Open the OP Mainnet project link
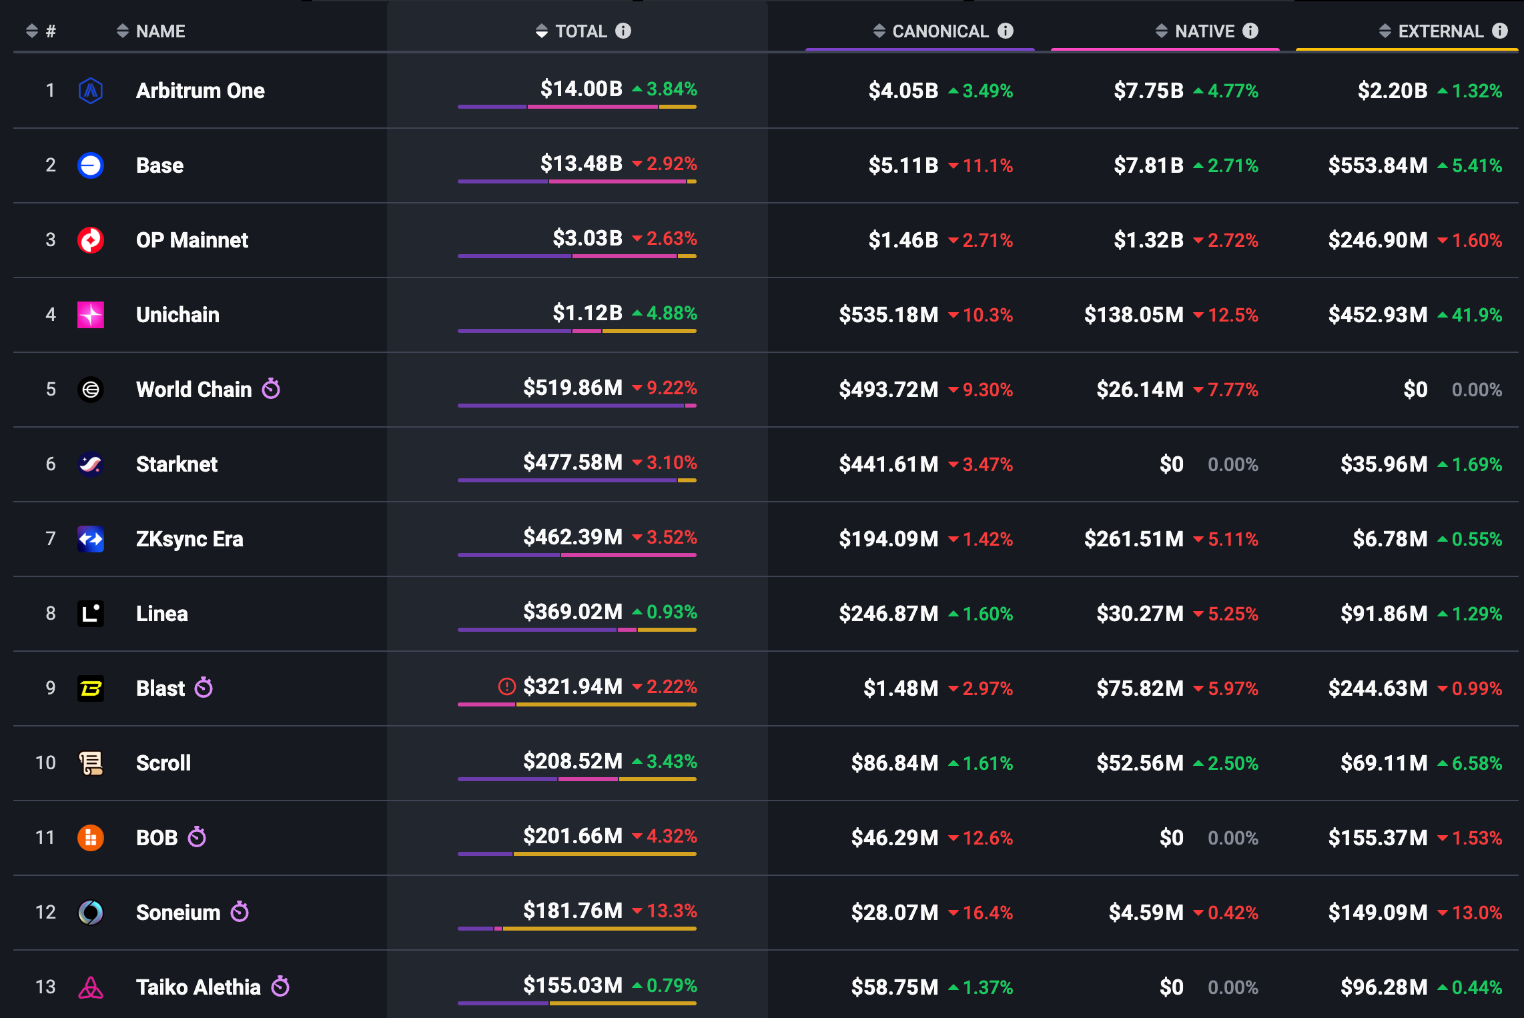This screenshot has width=1524, height=1018. [192, 239]
